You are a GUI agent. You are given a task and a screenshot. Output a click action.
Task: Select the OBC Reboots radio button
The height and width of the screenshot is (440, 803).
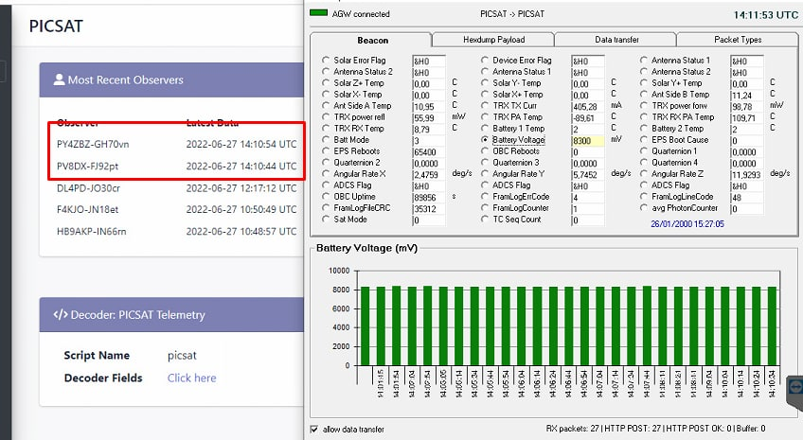point(485,151)
